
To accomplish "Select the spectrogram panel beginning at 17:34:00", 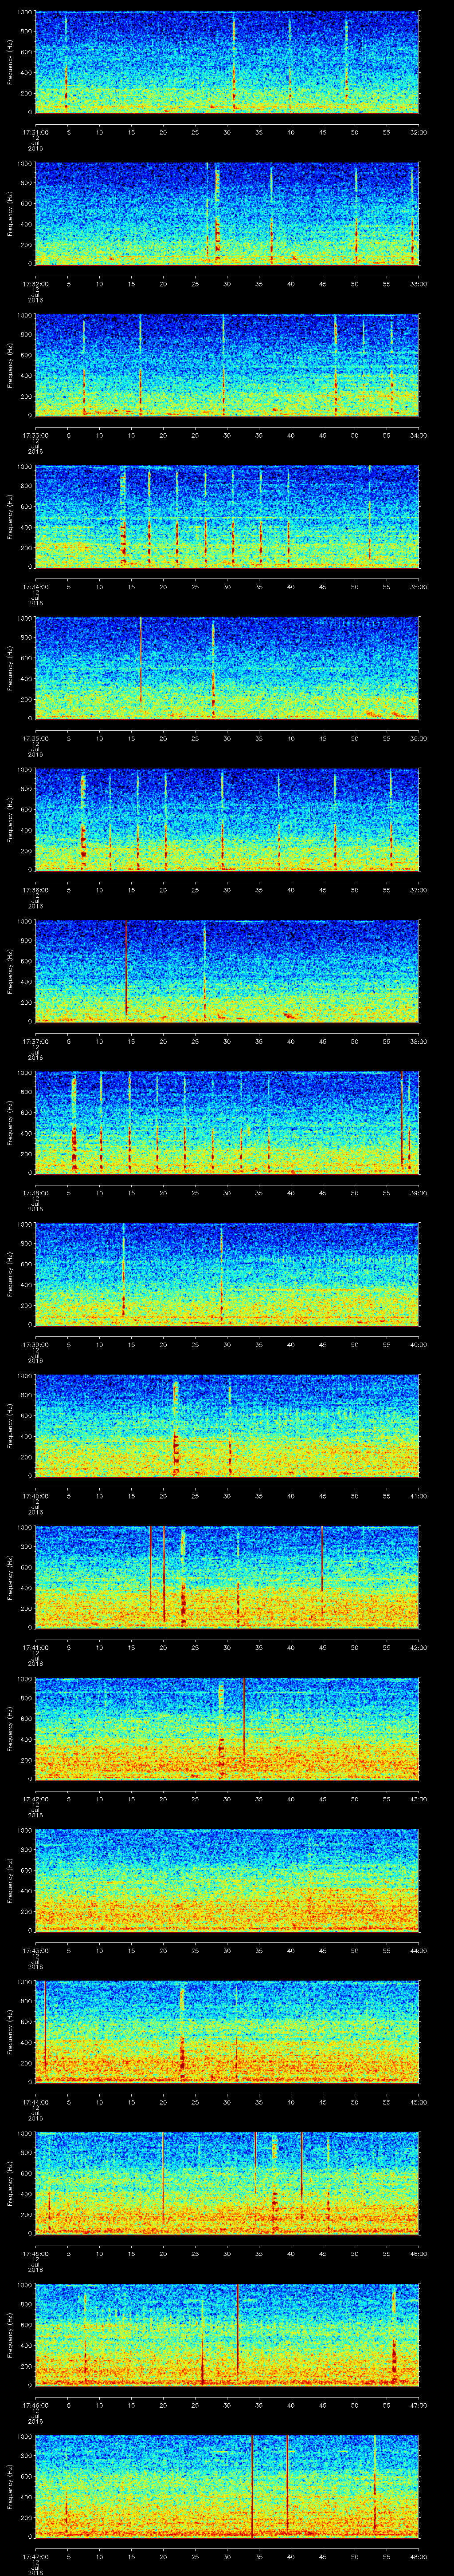I will click(x=227, y=517).
